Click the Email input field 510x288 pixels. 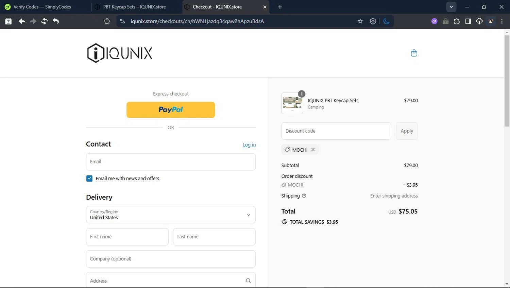pyautogui.click(x=171, y=162)
